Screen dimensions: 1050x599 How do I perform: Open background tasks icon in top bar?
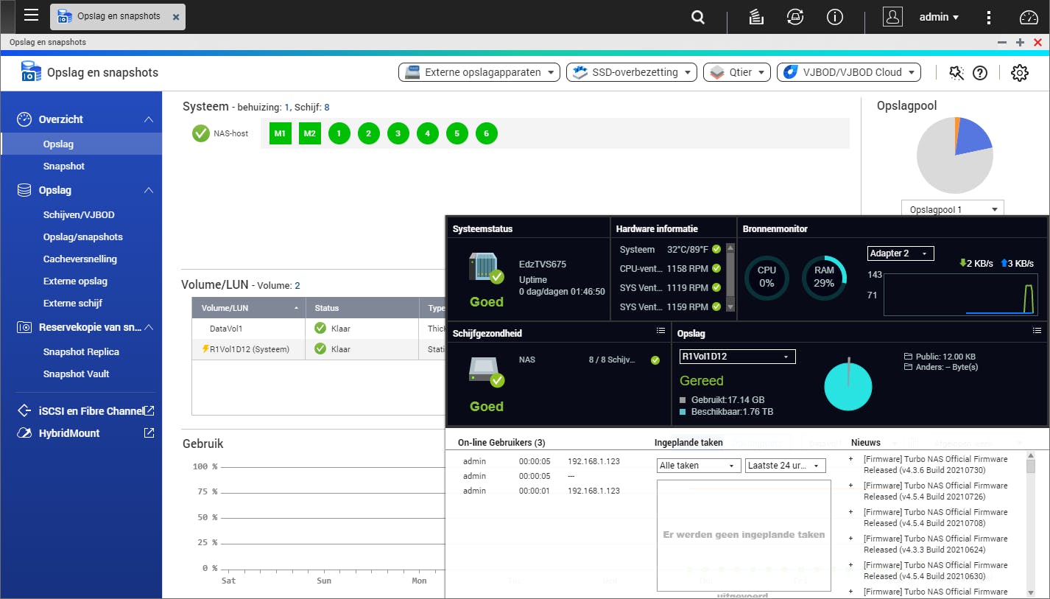tap(755, 17)
